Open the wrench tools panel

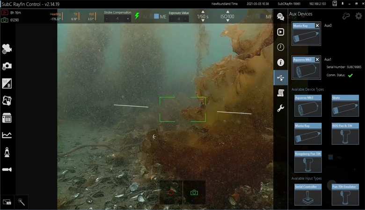(281, 108)
